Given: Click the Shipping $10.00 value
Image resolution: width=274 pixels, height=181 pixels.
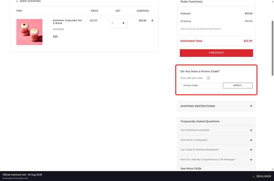Looking at the screenshot, I should pos(249,21).
